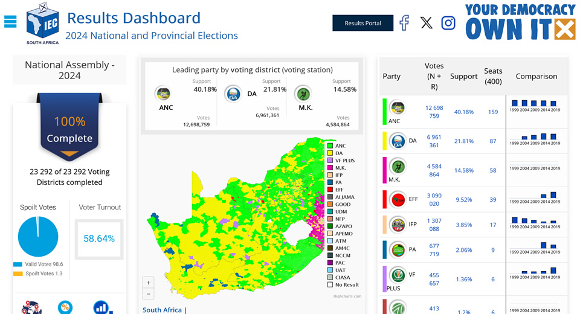The image size is (580, 314).
Task: Click the Seats (400) column header
Action: pyautogui.click(x=493, y=76)
